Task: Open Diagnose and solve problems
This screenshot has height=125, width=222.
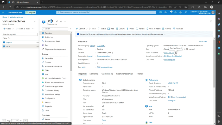Action: (x=55, y=49)
